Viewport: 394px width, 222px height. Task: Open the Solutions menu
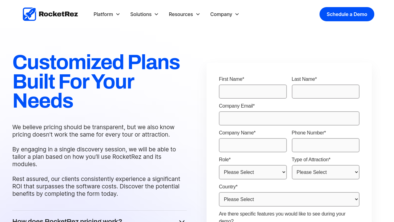point(141,14)
